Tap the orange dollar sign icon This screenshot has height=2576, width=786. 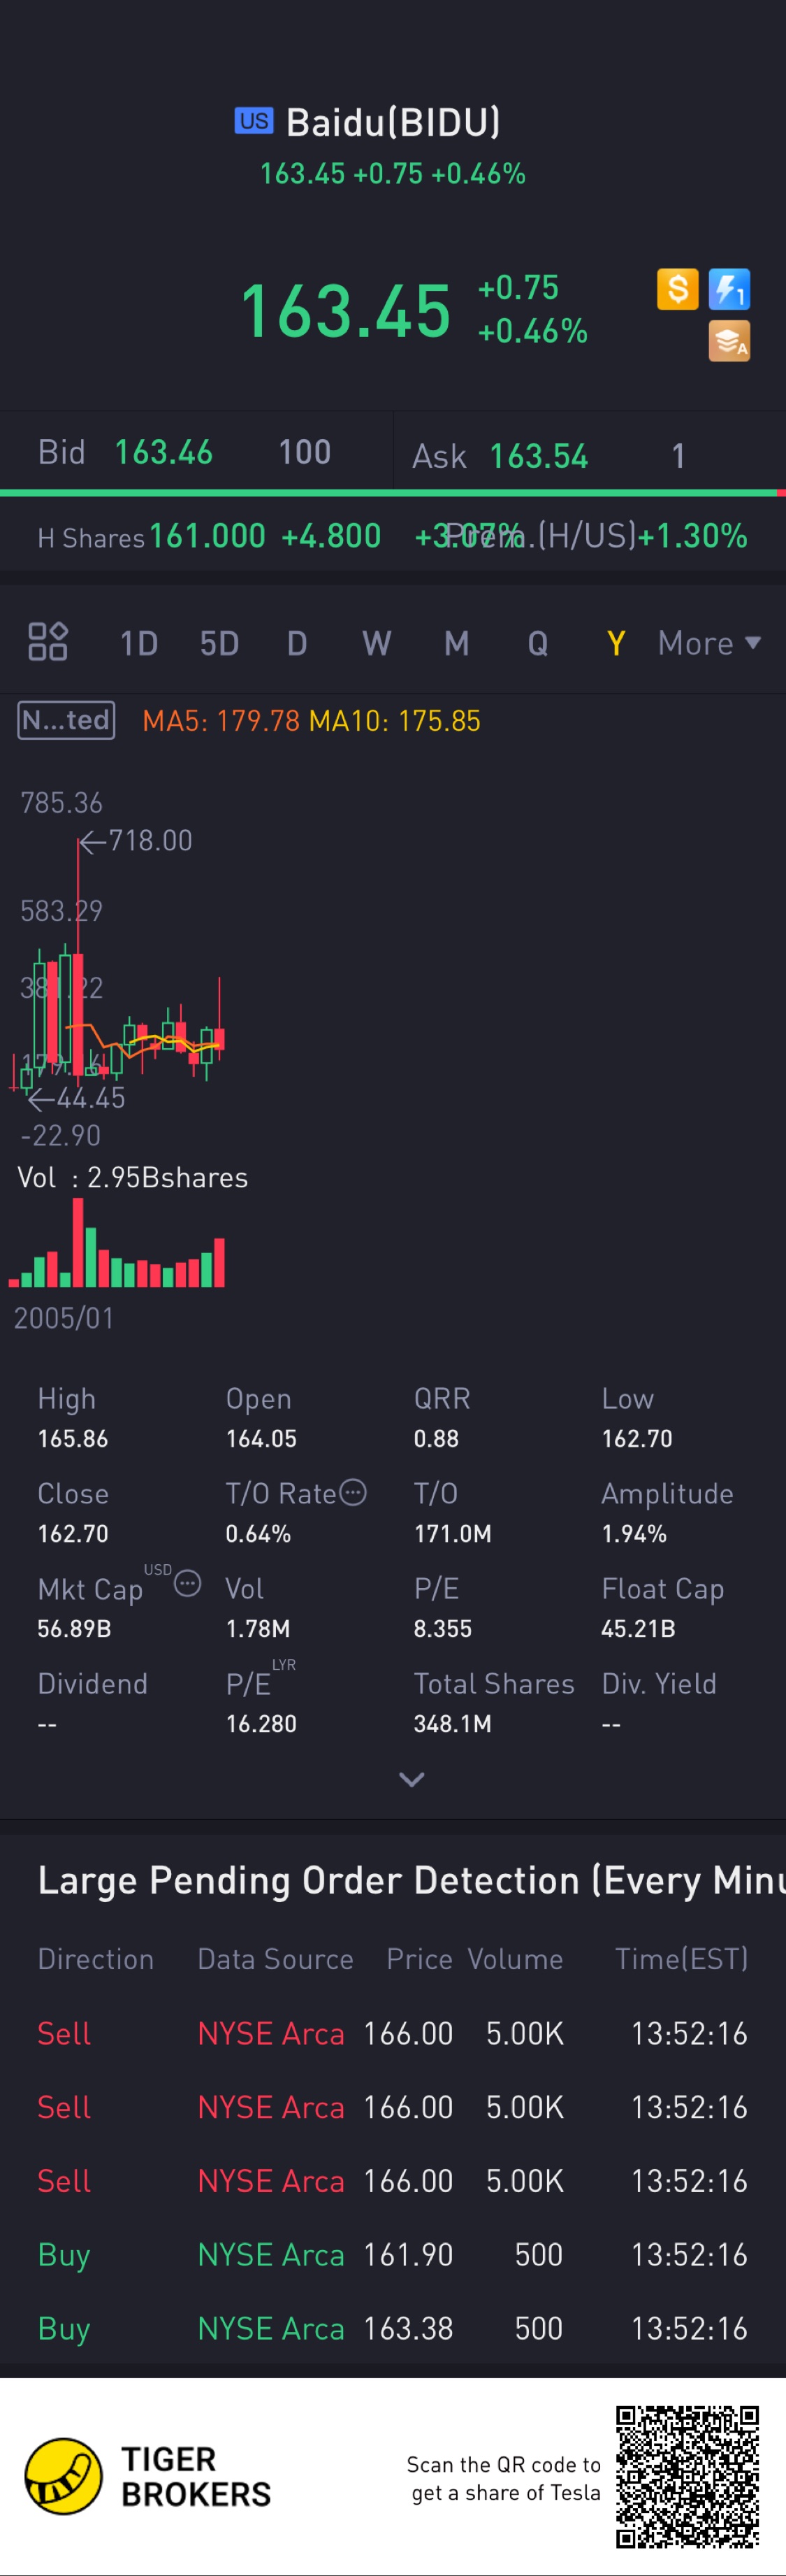click(x=677, y=289)
